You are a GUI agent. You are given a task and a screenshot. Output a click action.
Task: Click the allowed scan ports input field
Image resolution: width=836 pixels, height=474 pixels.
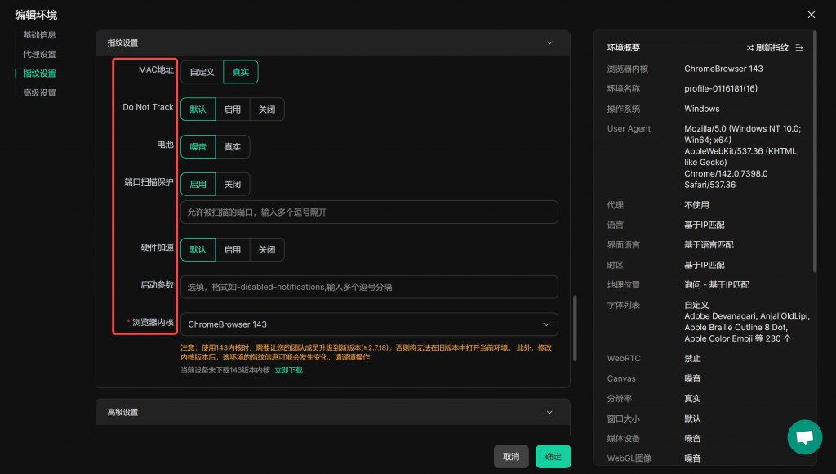(369, 212)
